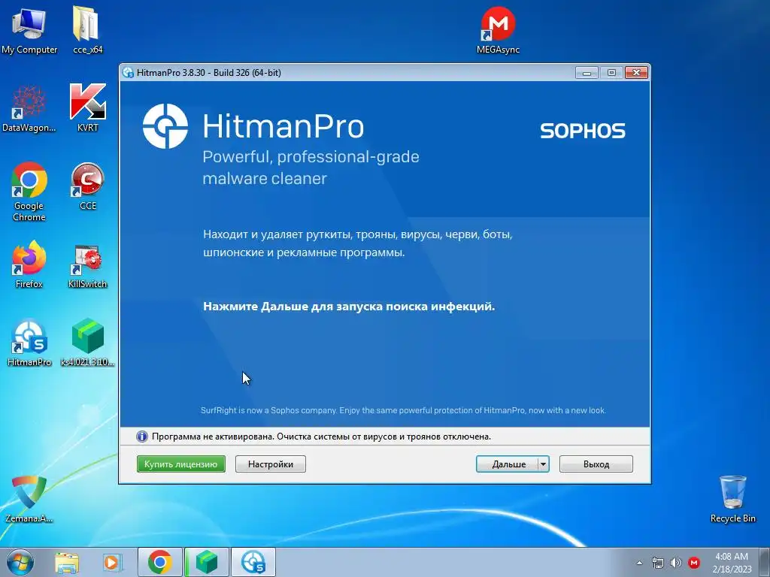Open the volume speaker tray icon
This screenshot has height=577, width=770.
676,563
